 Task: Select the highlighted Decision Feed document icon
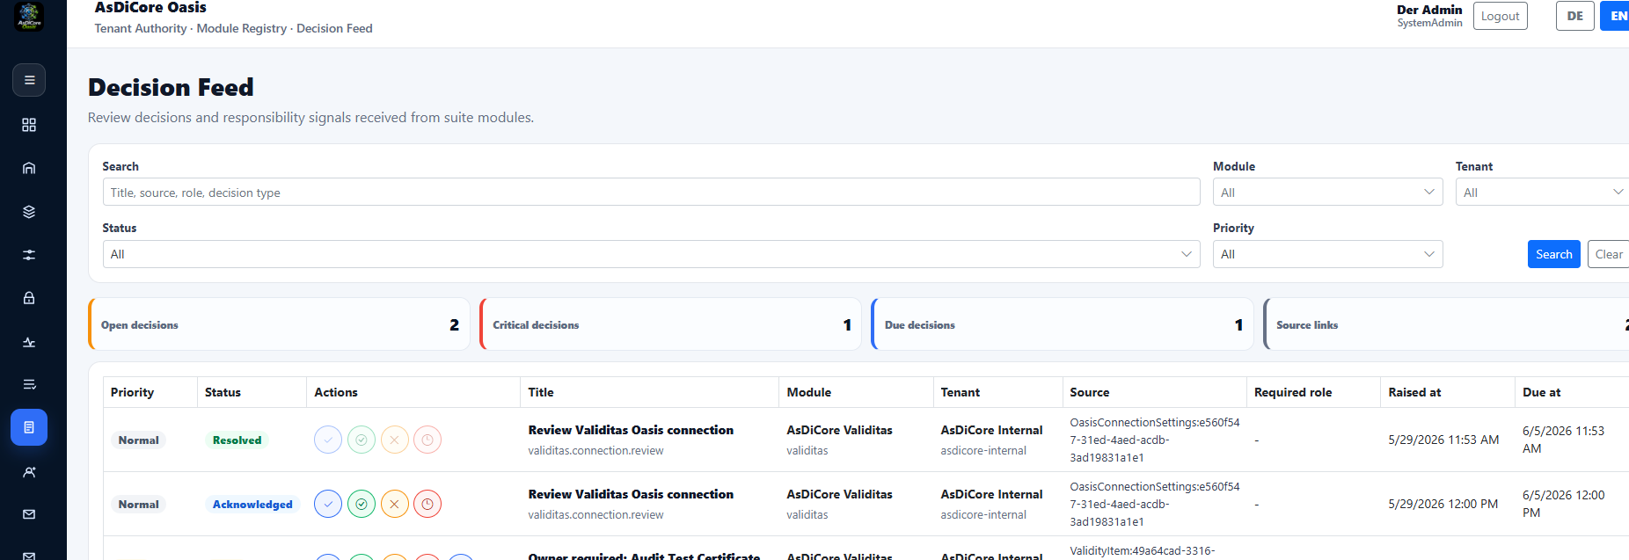point(29,427)
